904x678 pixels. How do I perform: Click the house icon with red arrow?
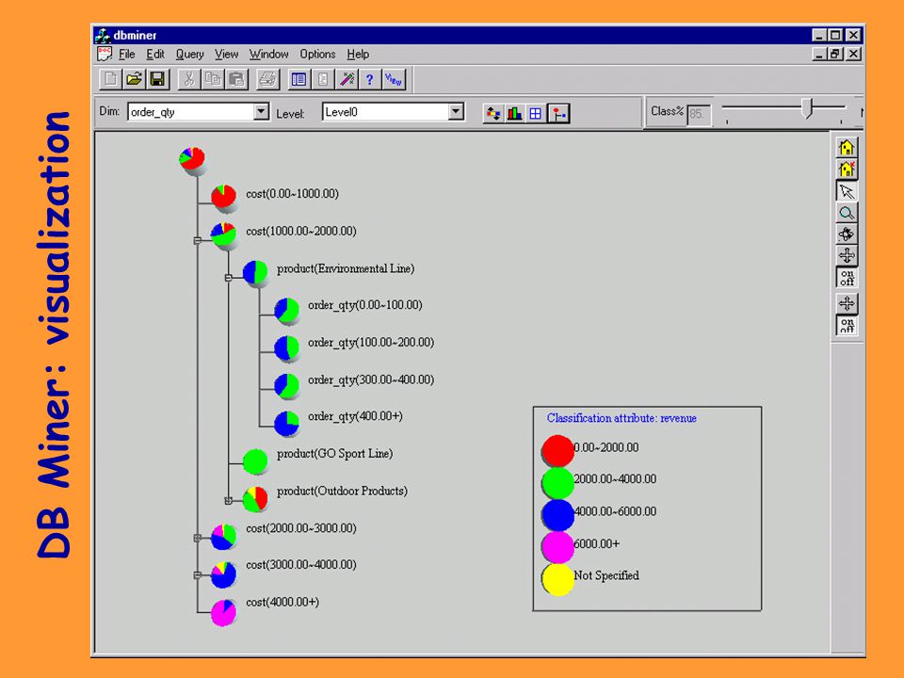[847, 169]
